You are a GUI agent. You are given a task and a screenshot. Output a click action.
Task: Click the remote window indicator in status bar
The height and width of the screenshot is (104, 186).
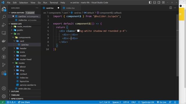click(x=3, y=102)
